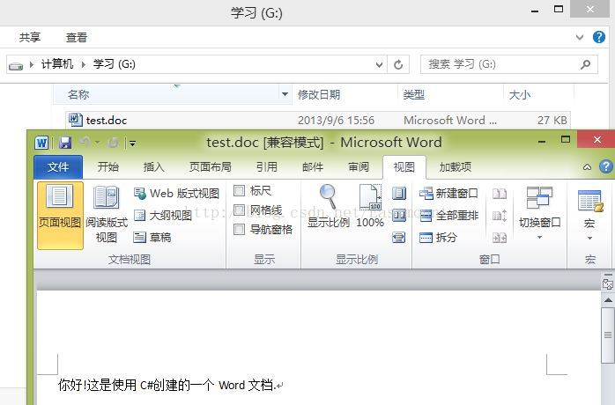The height and width of the screenshot is (405, 615).
Task: Click the One Page zoom icon
Action: (399, 194)
